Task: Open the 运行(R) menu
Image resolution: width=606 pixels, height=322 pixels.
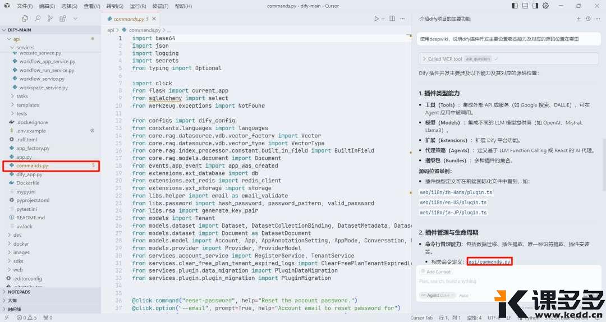Action: click(x=137, y=6)
